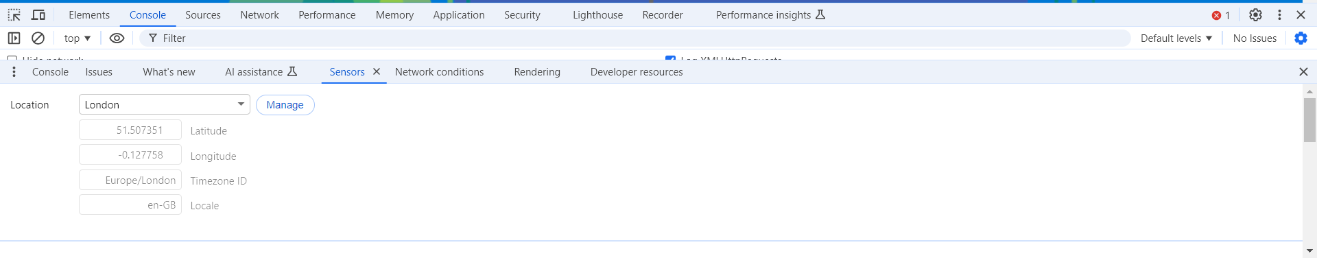This screenshot has height=258, width=1317.
Task: Open console settings blue gear icon
Action: [1301, 38]
